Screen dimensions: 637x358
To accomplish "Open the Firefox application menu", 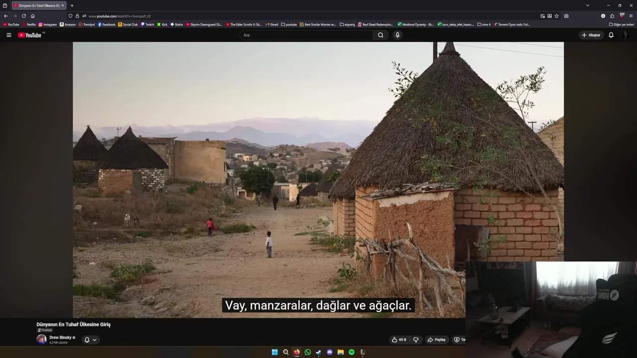I will [x=631, y=16].
